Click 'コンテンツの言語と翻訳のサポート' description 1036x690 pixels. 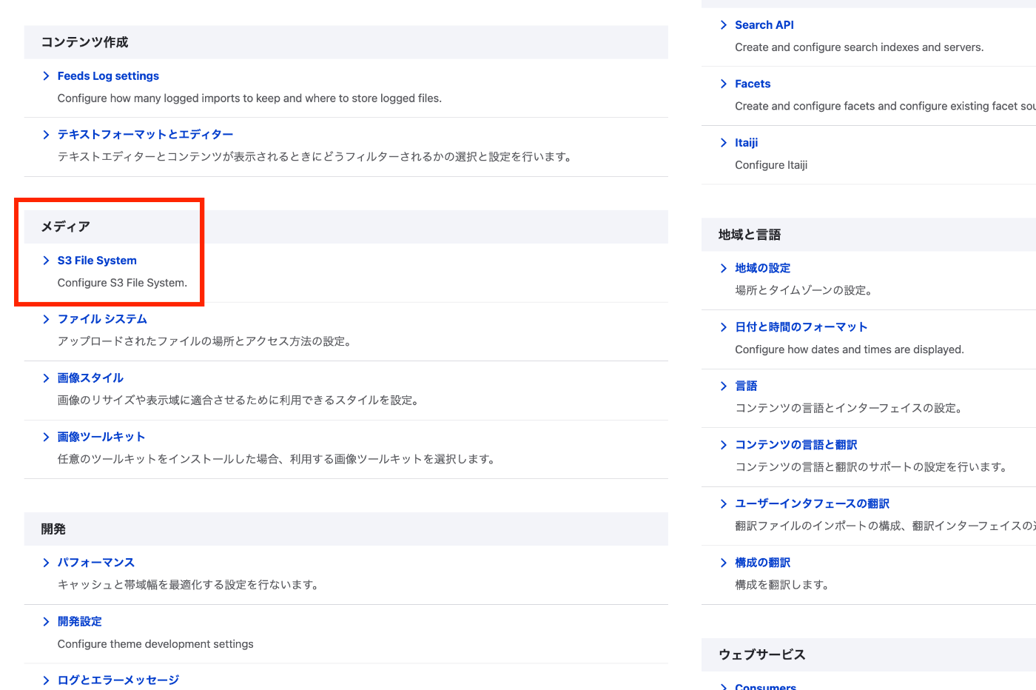[x=872, y=467]
